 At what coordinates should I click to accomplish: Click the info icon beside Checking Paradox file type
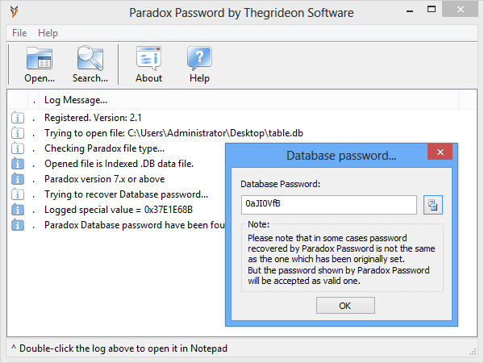[18, 148]
